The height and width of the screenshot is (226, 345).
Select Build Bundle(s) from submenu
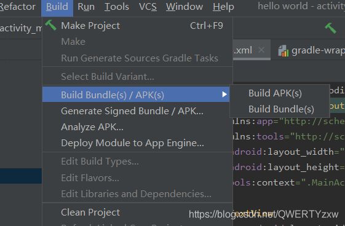tap(281, 109)
